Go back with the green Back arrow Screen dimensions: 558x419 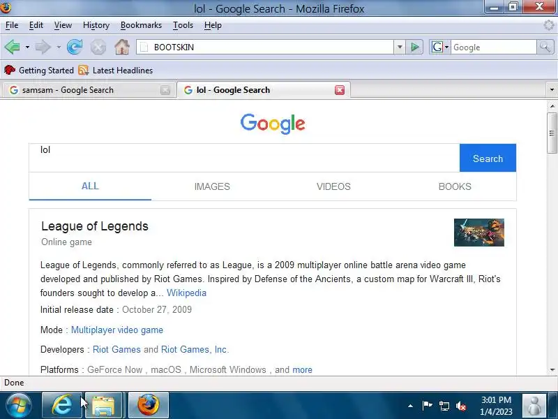[12, 47]
